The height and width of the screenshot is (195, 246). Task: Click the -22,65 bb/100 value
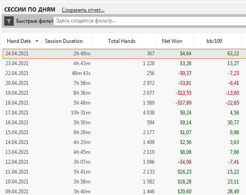pyautogui.click(x=232, y=103)
